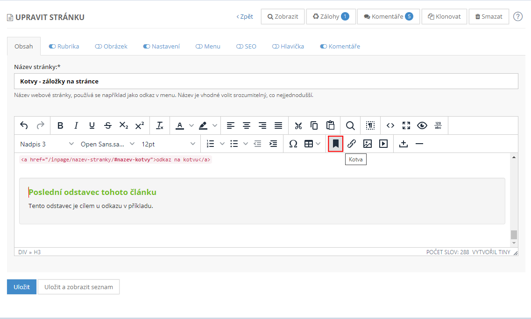This screenshot has width=531, height=319.
Task: Click the Kotva anchor bookmark icon
Action: 335,144
